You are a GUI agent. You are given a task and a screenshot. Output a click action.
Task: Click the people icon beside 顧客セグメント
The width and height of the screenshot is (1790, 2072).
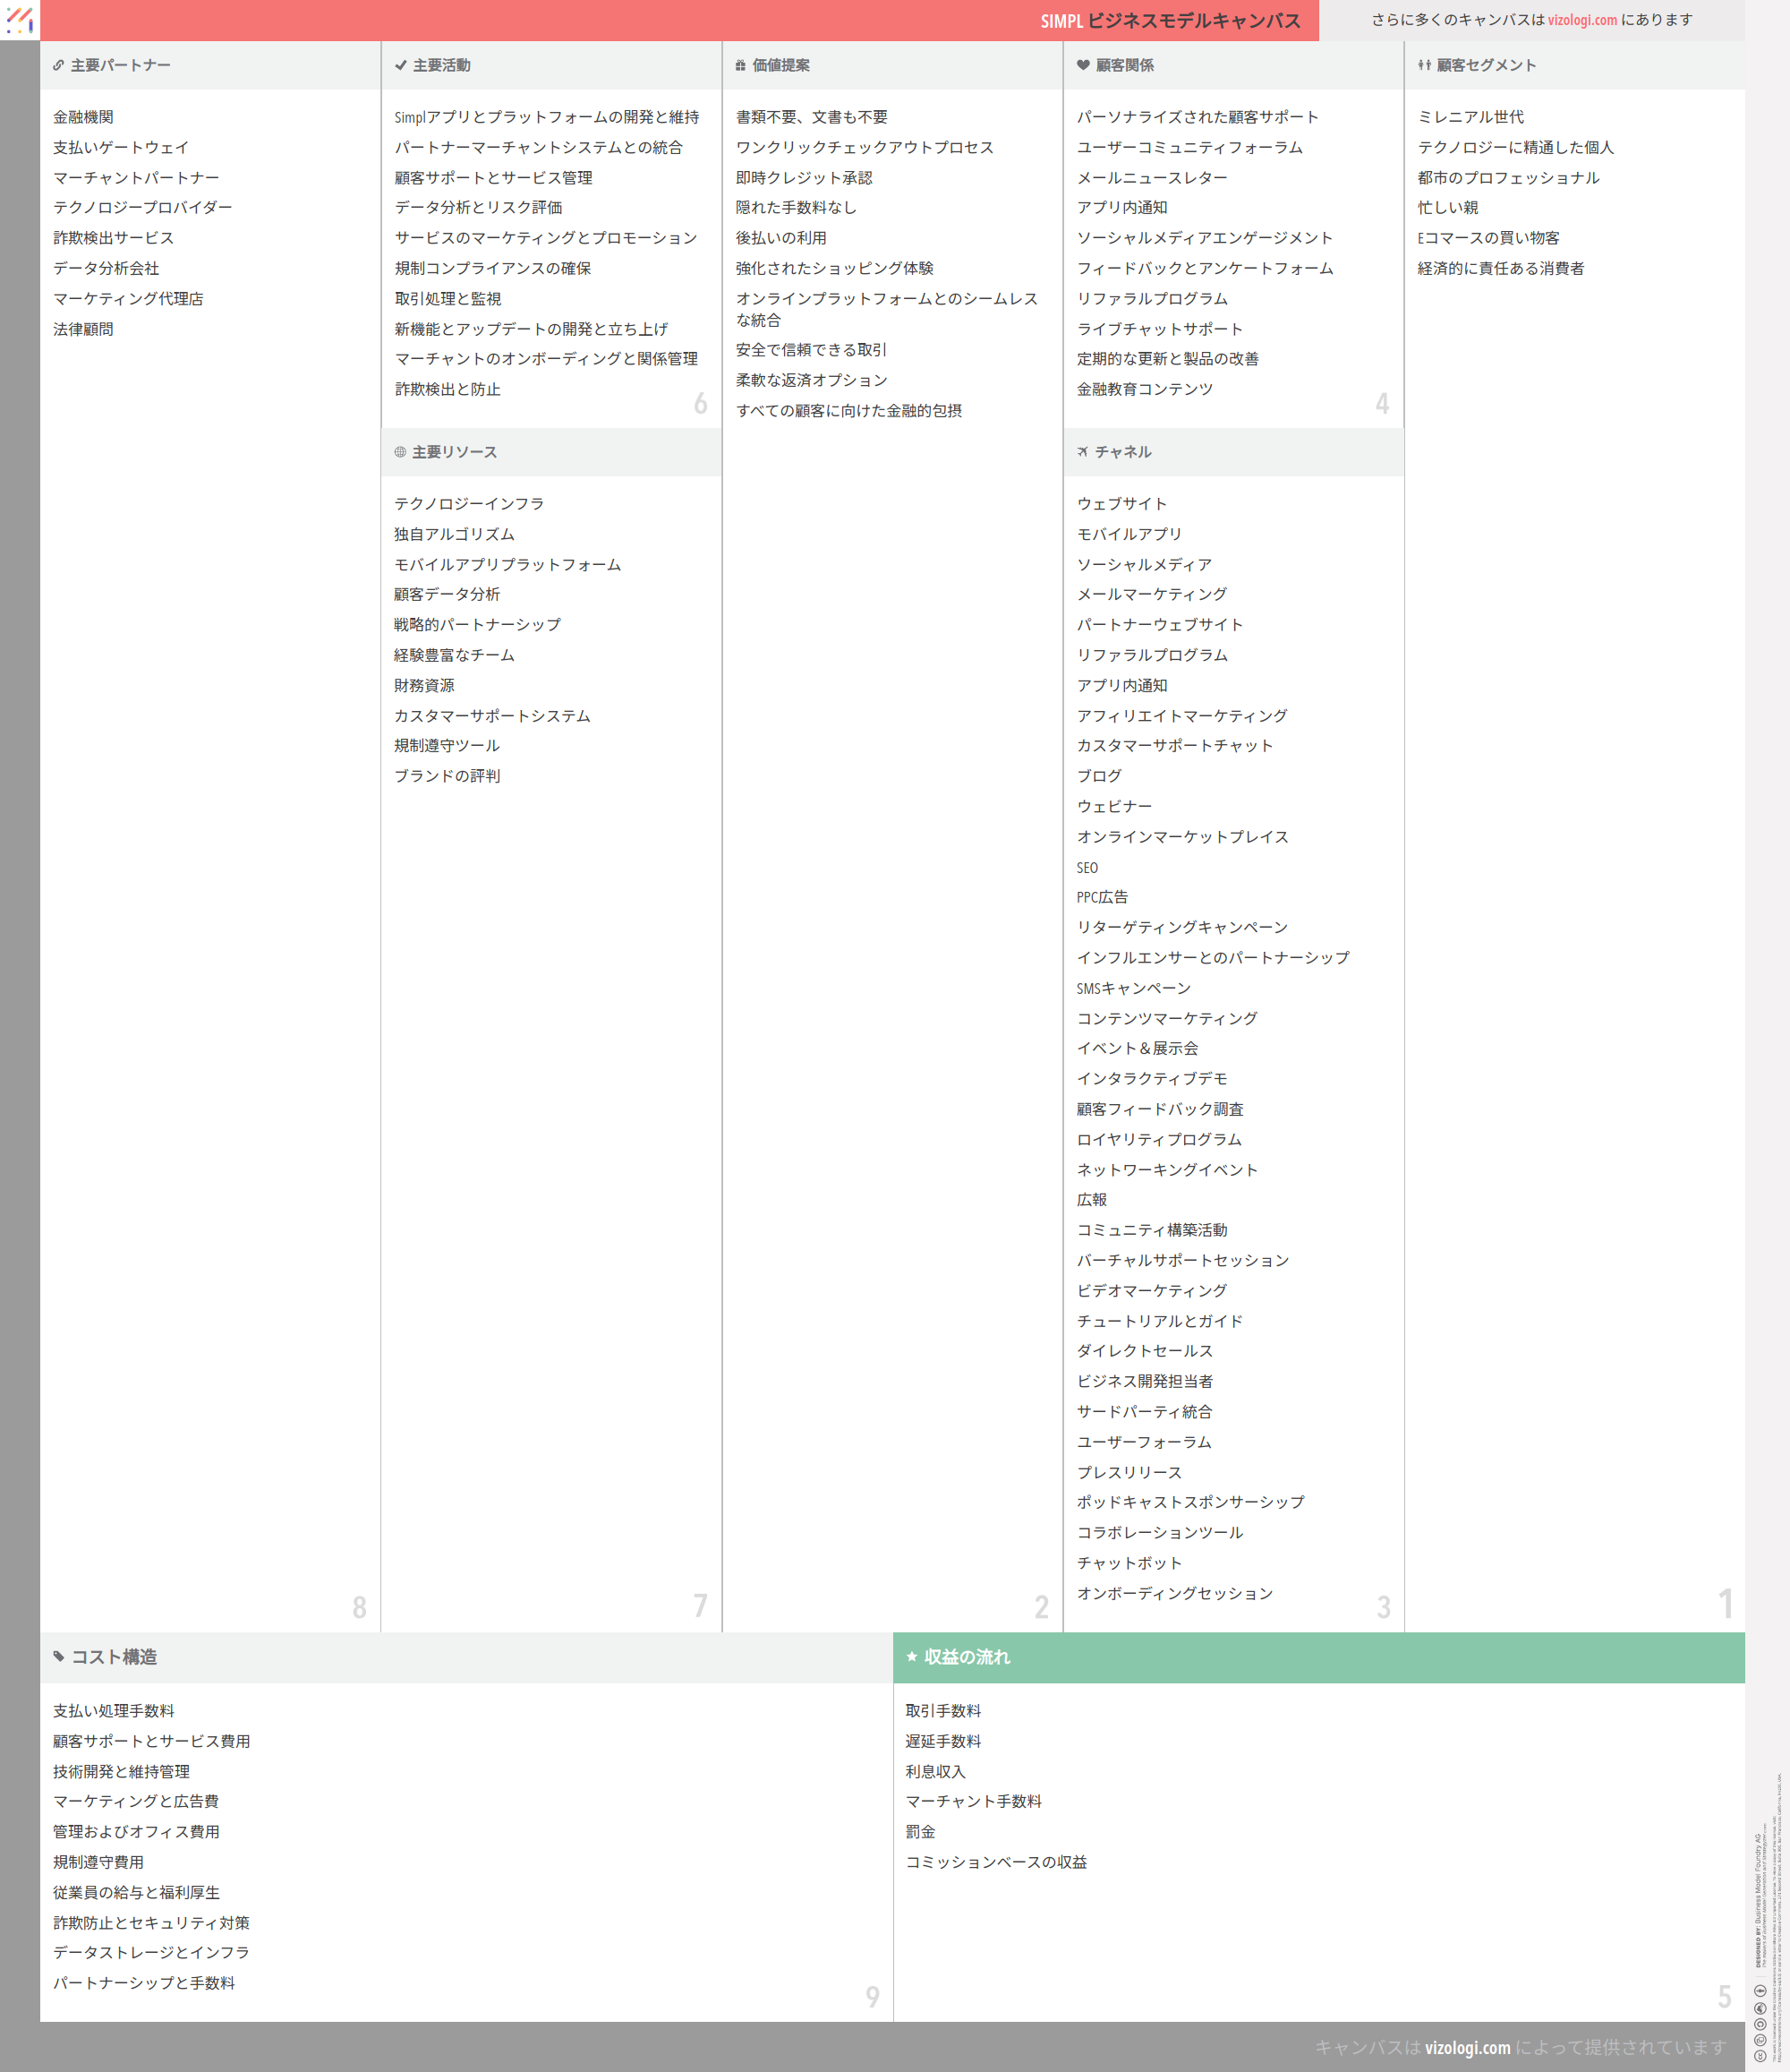1424,66
